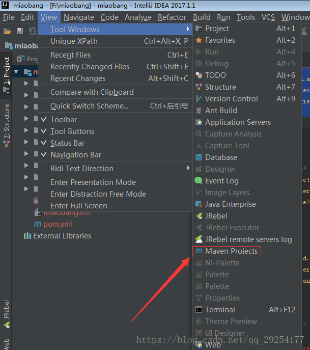Click the IntelliJ IDEA logo in title bar
Image resolution: width=310 pixels, height=350 pixels.
5,5
